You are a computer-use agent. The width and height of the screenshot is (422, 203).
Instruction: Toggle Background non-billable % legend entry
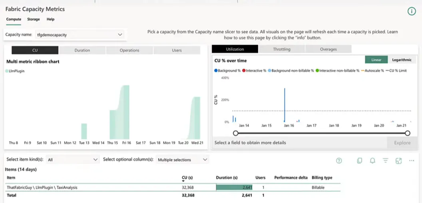[x=291, y=71]
